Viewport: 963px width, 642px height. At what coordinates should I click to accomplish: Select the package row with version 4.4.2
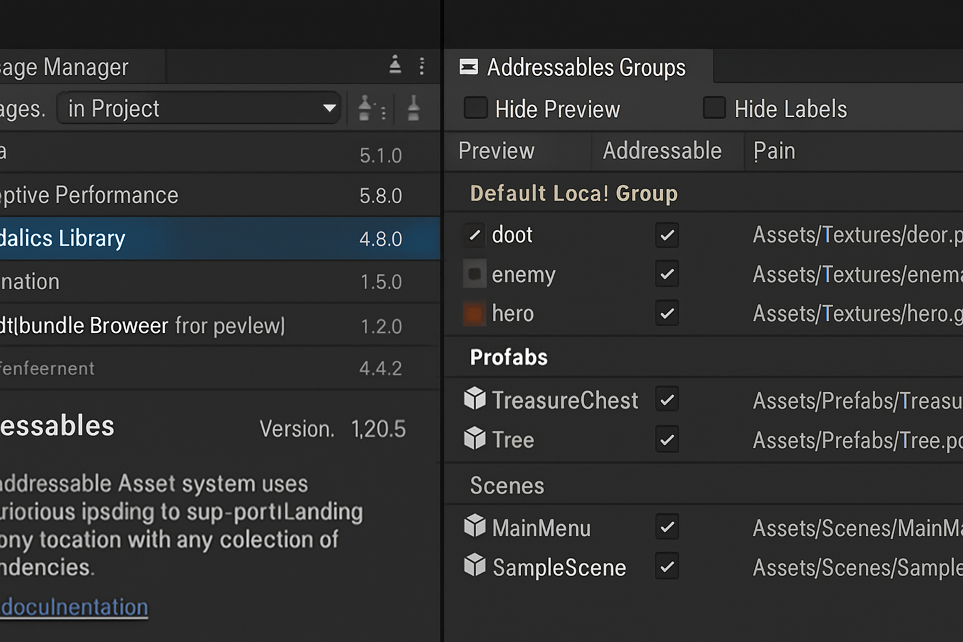click(219, 368)
